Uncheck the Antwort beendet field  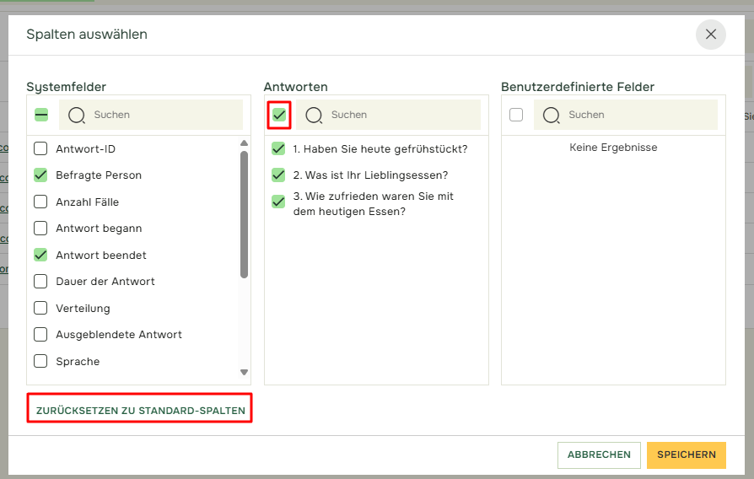pyautogui.click(x=40, y=255)
